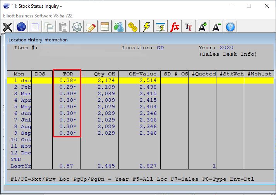The height and width of the screenshot is (195, 276).
Task: Select the 12 Dec month row
Action: tap(140, 153)
